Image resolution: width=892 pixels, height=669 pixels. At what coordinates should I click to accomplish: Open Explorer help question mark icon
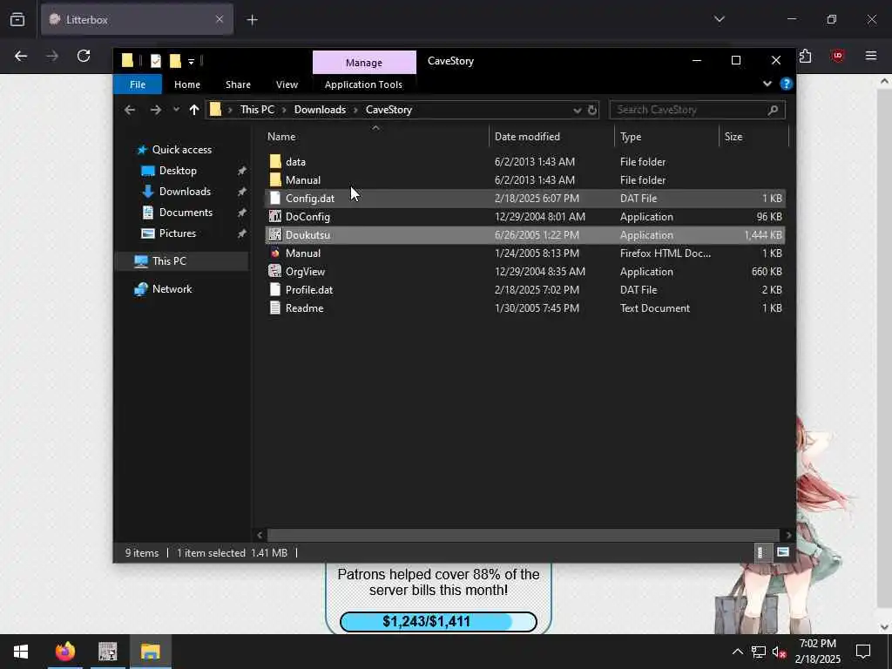[787, 84]
